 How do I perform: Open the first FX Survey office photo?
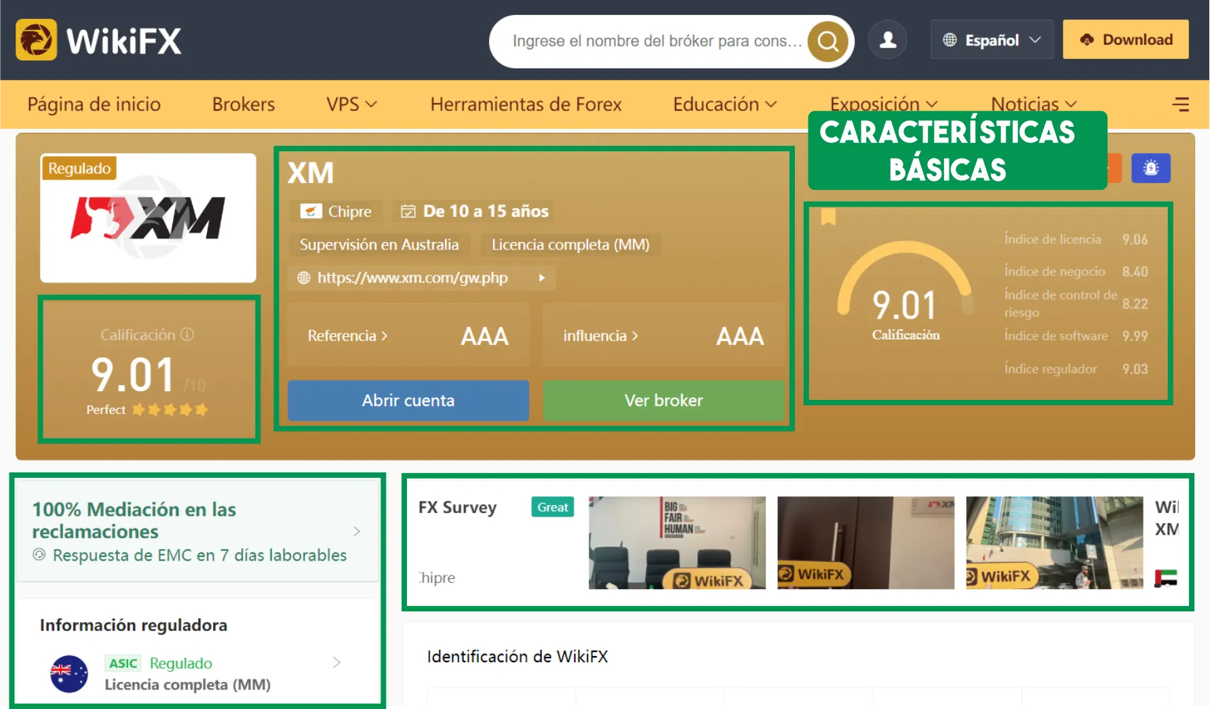pyautogui.click(x=677, y=543)
